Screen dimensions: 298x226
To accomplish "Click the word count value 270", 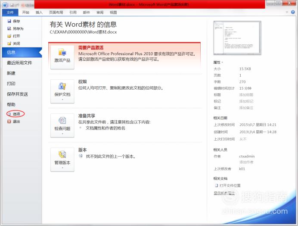I will tap(242, 82).
